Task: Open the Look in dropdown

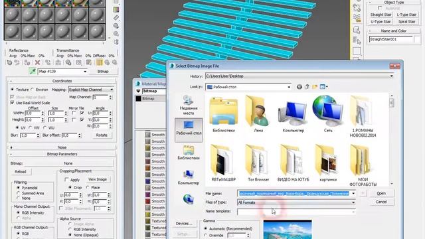Action: (289, 87)
